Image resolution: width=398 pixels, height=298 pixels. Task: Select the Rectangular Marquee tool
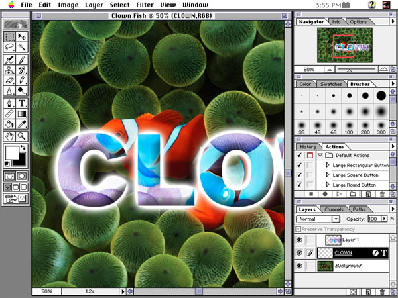pyautogui.click(x=9, y=36)
